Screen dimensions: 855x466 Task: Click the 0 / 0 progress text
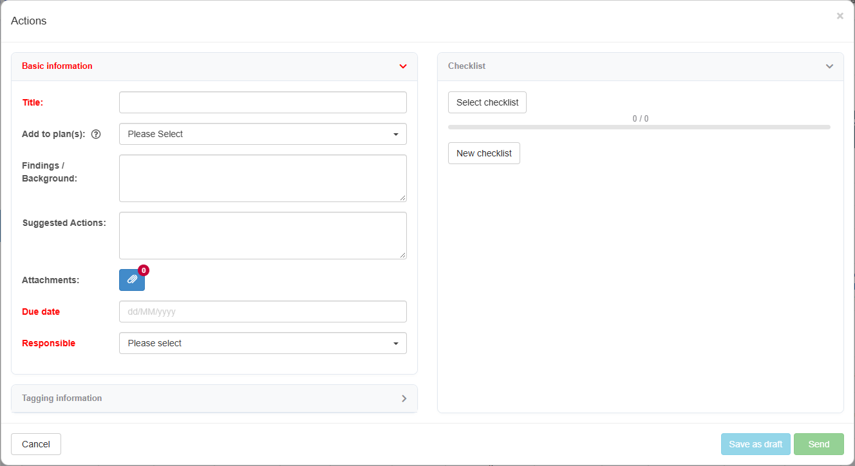coord(641,119)
